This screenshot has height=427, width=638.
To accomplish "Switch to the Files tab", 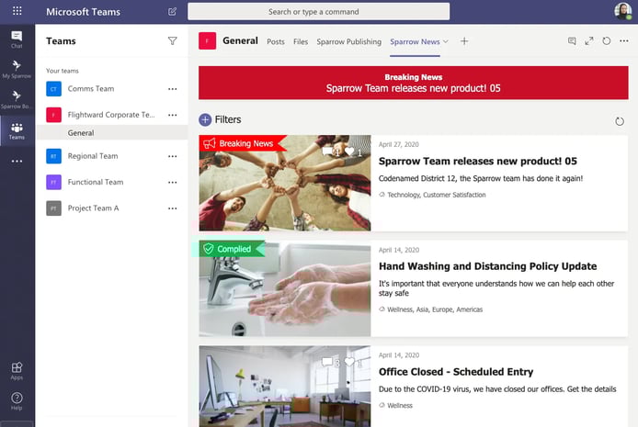I will tap(301, 41).
